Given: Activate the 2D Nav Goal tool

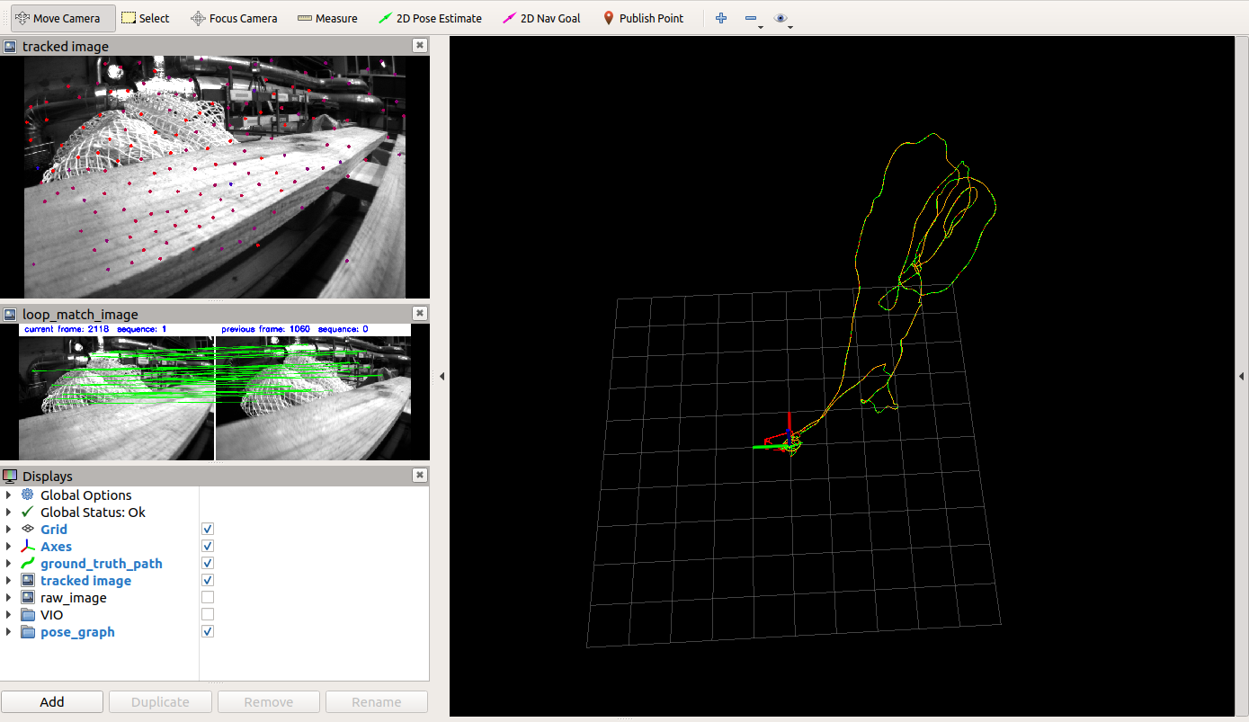Looking at the screenshot, I should coord(541,18).
